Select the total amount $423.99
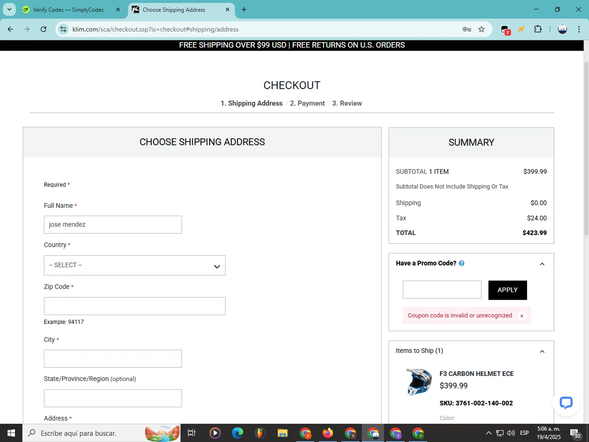 click(534, 233)
